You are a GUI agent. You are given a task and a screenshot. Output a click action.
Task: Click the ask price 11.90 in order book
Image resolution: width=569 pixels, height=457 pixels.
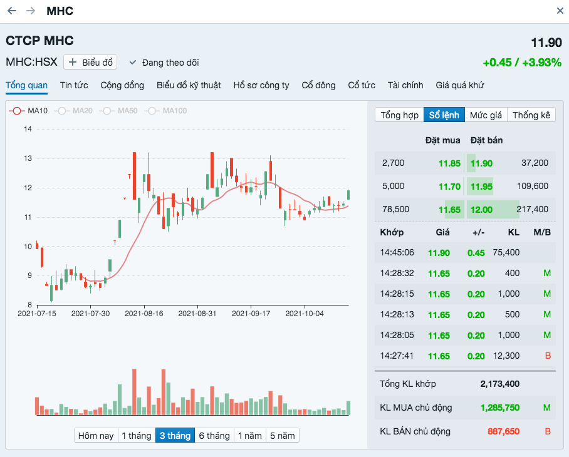tap(481, 163)
